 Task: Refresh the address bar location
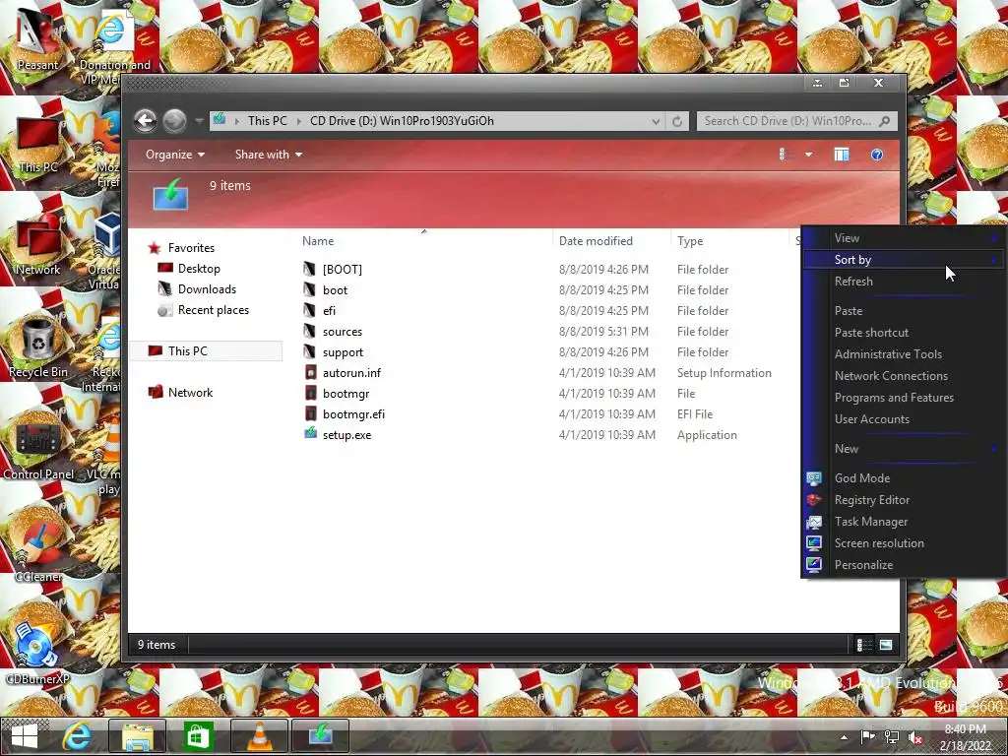[677, 121]
